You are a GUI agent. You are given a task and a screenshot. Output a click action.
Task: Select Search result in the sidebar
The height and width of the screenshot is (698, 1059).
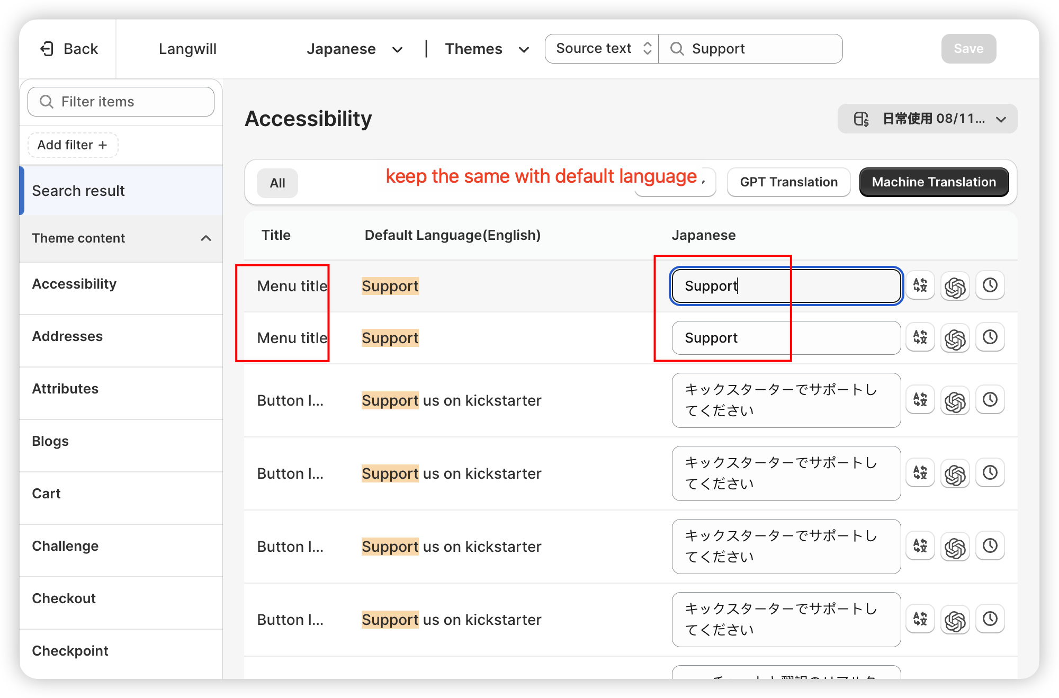coord(121,191)
